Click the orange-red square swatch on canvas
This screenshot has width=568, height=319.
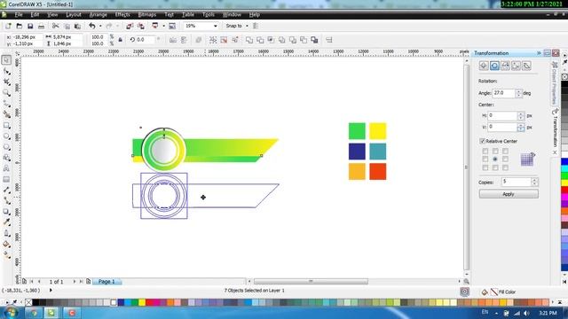378,171
